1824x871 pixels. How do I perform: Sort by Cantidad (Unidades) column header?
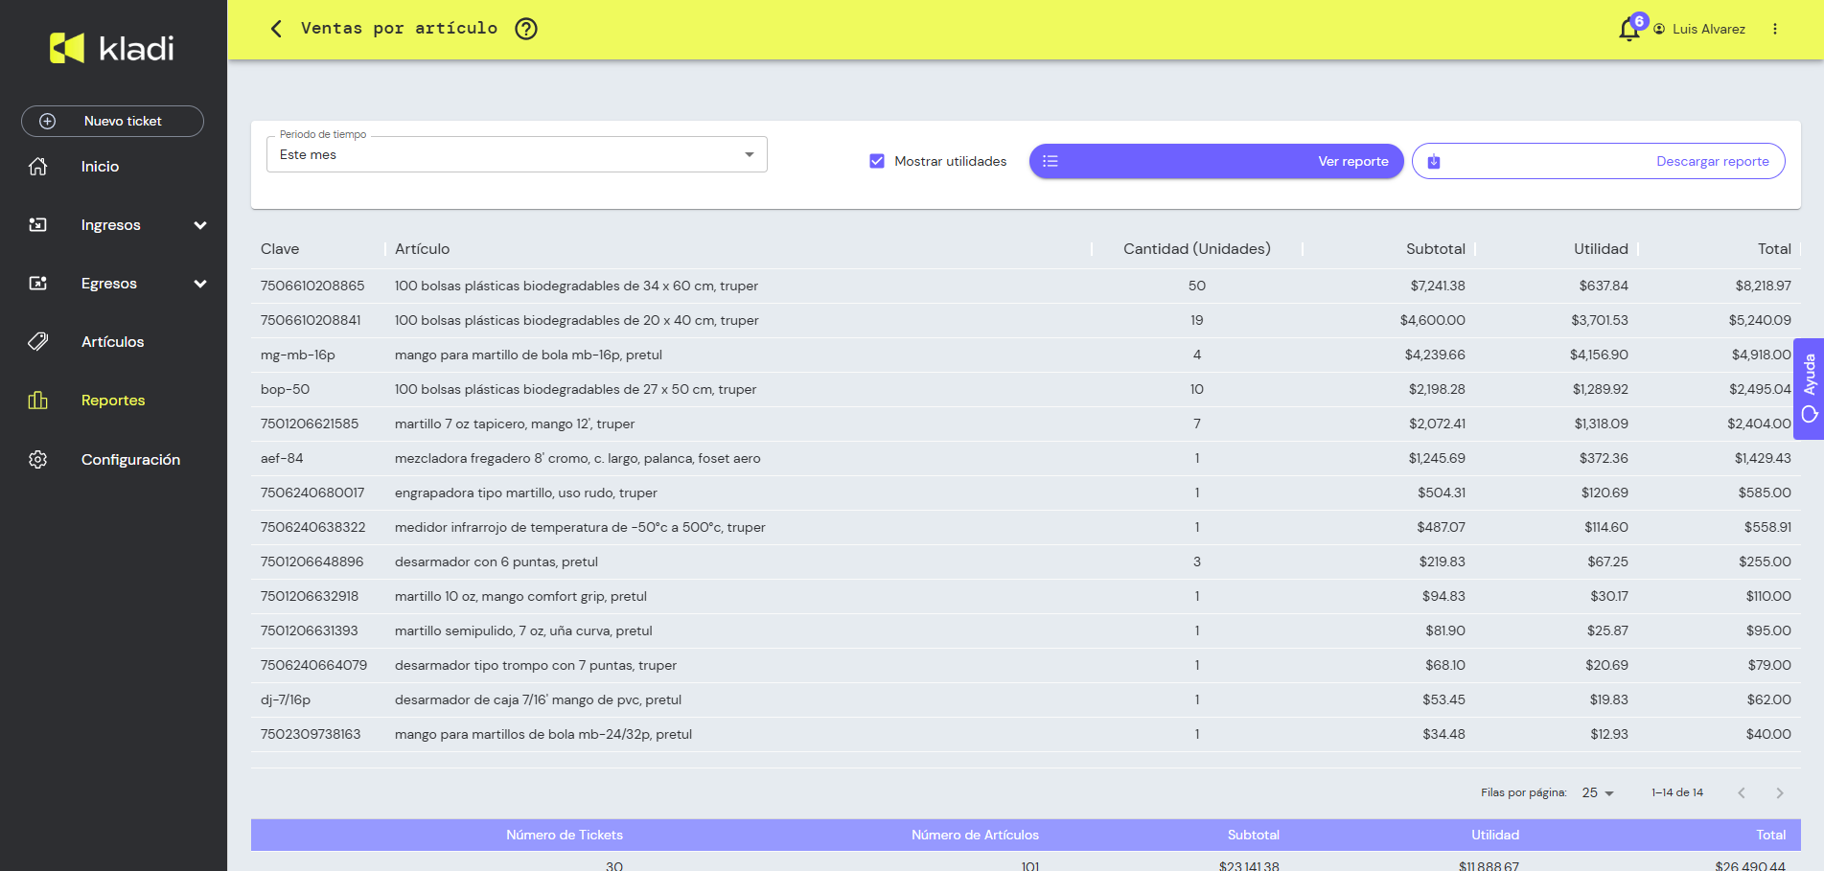pyautogui.click(x=1197, y=249)
